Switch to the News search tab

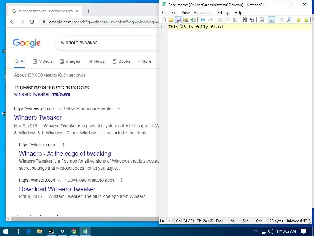(x=96, y=61)
